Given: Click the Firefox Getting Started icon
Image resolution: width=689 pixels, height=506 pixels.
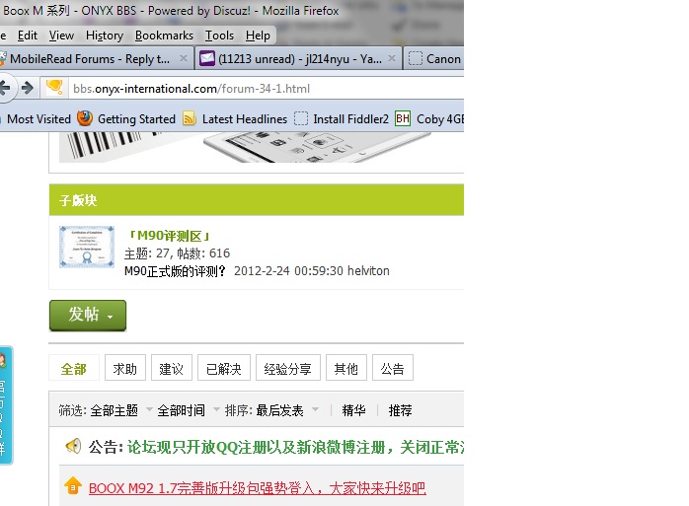Looking at the screenshot, I should (x=85, y=118).
